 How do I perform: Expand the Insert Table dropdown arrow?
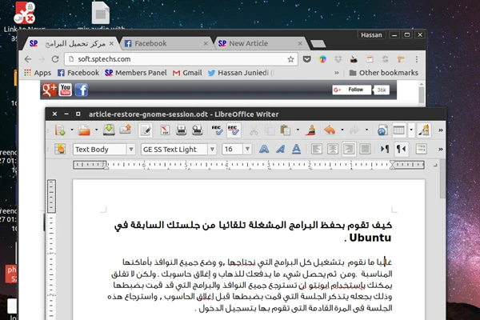click(411, 130)
